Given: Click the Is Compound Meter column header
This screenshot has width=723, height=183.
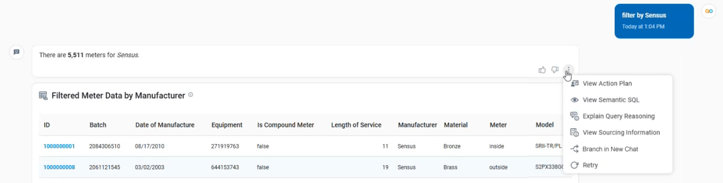Looking at the screenshot, I should (x=285, y=125).
